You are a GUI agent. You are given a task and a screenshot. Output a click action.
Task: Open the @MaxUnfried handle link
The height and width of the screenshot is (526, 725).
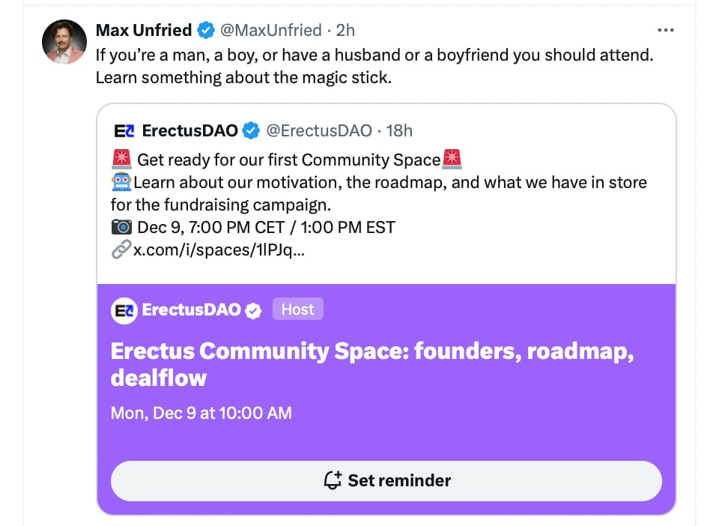pyautogui.click(x=271, y=30)
